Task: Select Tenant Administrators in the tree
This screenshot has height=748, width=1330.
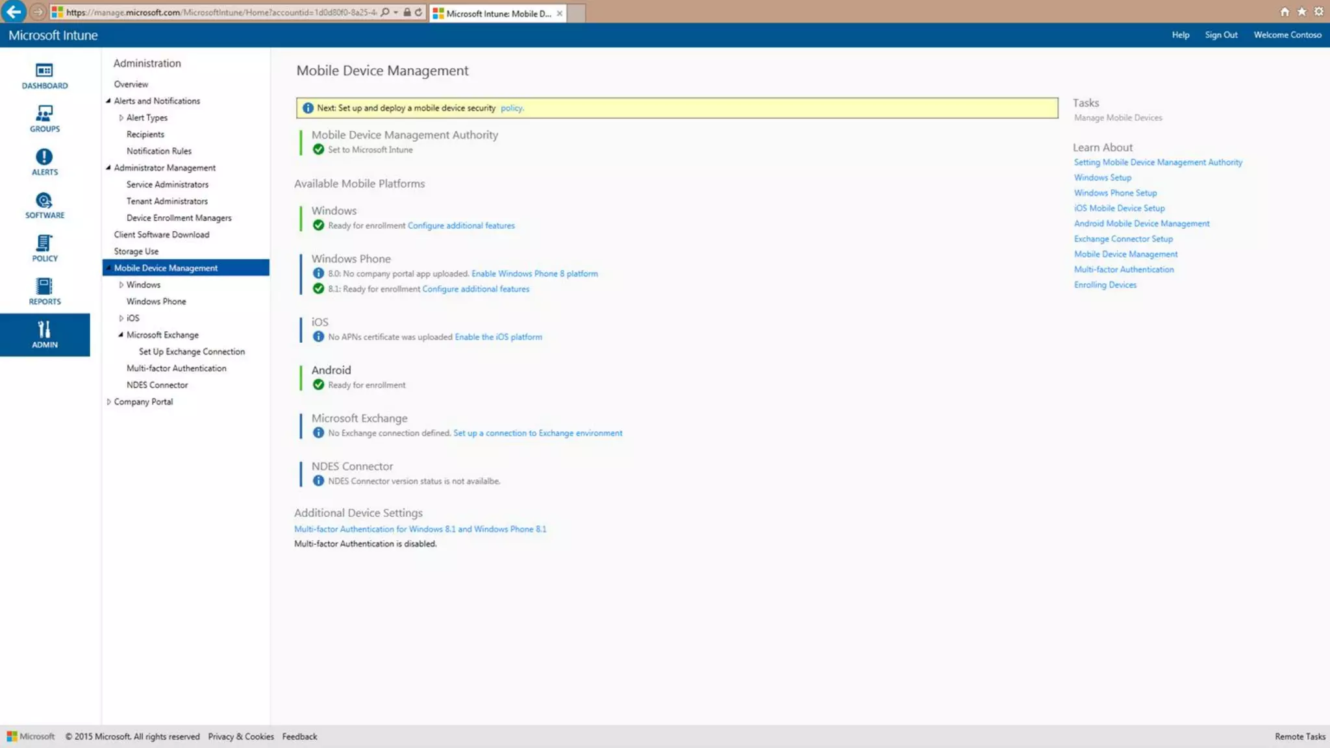Action: pyautogui.click(x=167, y=201)
